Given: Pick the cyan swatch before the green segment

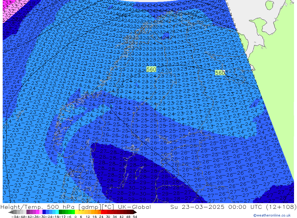Looking at the screenshot, I should (x=57, y=212).
